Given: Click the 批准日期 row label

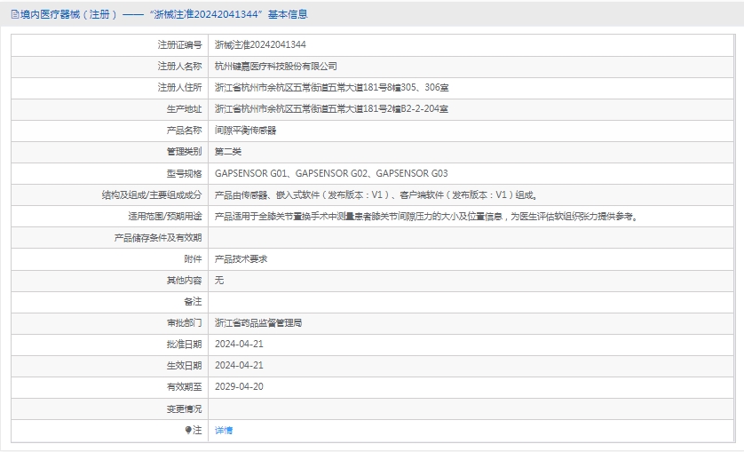Looking at the screenshot, I should 184,344.
